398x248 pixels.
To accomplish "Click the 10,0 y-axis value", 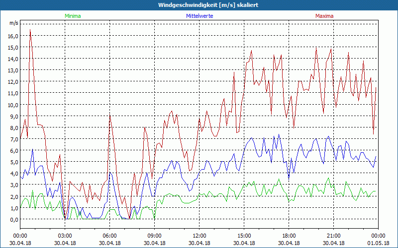I will 13,105.
